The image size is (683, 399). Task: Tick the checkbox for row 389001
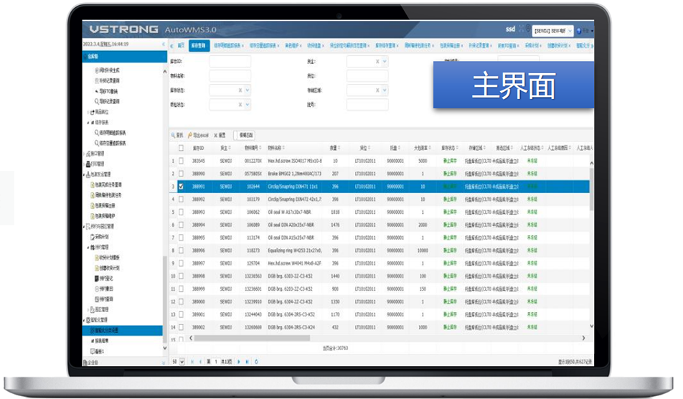181,314
